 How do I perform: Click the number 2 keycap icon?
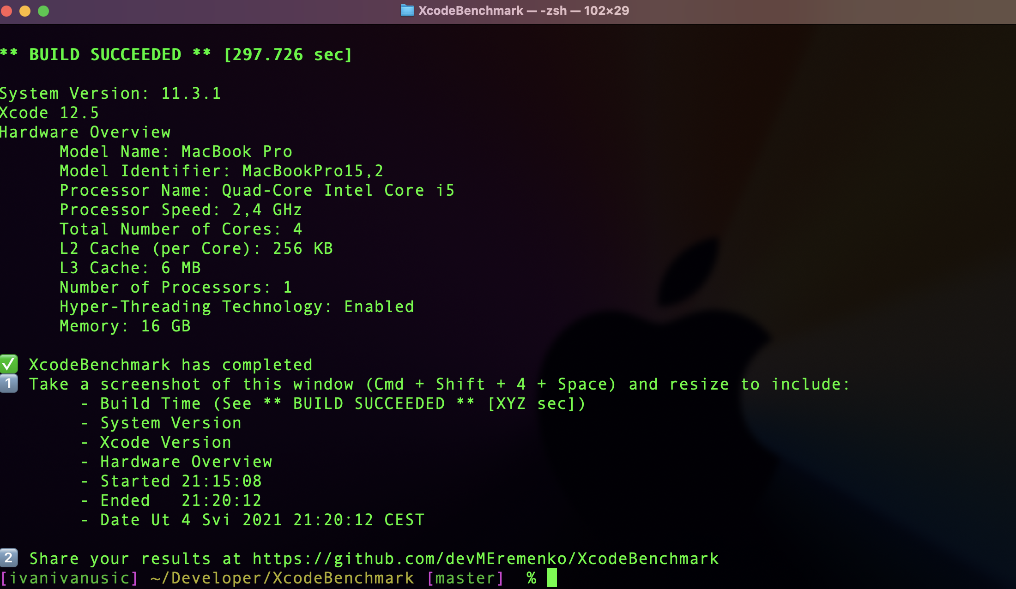point(9,558)
